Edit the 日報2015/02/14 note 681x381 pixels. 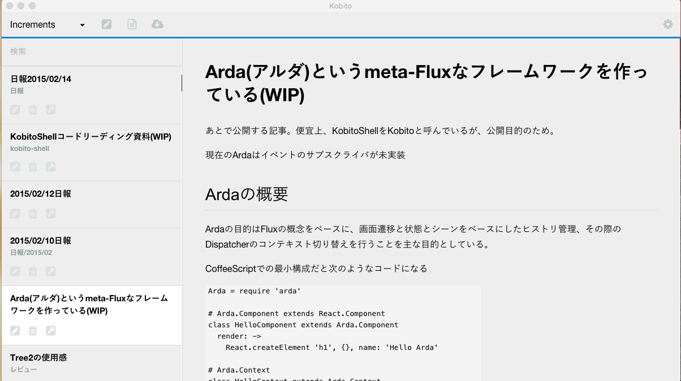pyautogui.click(x=15, y=110)
